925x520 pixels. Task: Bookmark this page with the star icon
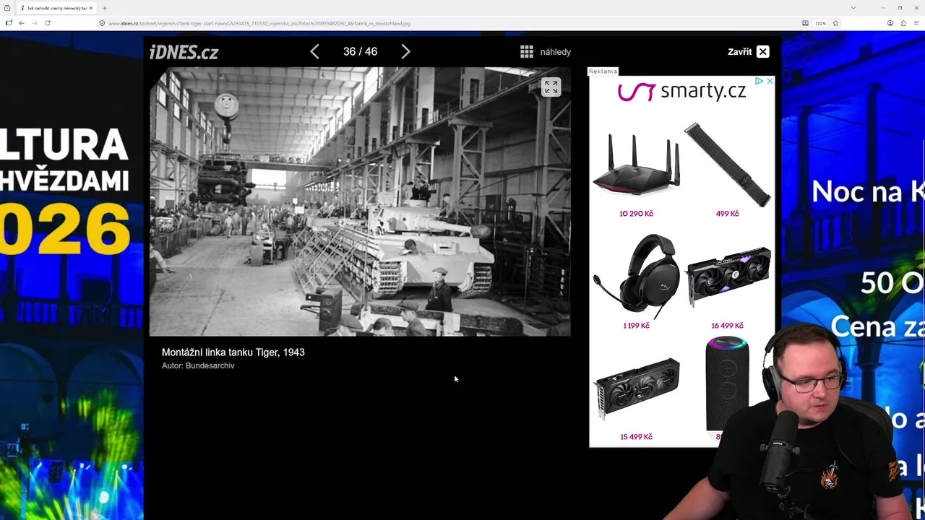[x=835, y=23]
